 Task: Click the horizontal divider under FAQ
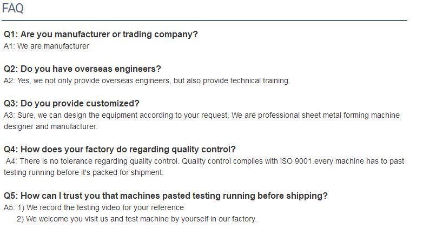[204, 20]
